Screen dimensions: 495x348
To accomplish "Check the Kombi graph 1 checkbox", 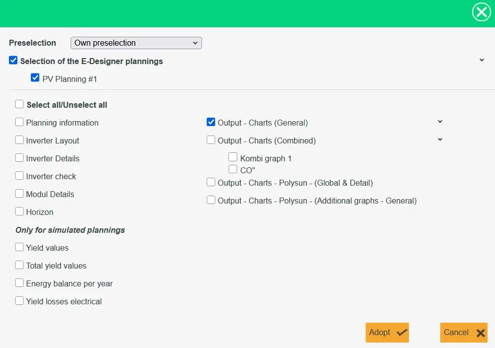I will tap(233, 157).
